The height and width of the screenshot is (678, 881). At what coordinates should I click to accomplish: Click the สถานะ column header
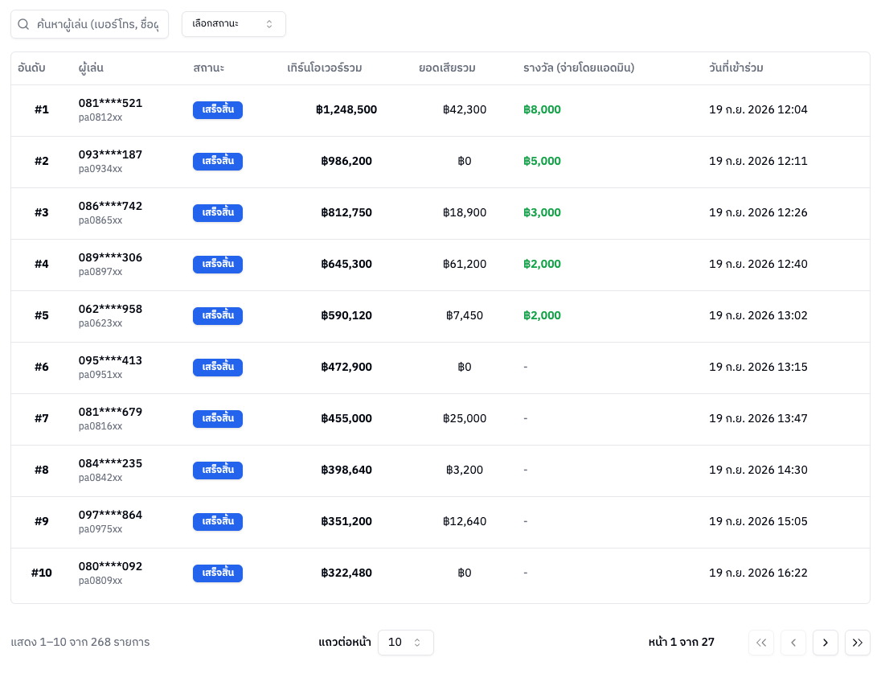coord(208,68)
